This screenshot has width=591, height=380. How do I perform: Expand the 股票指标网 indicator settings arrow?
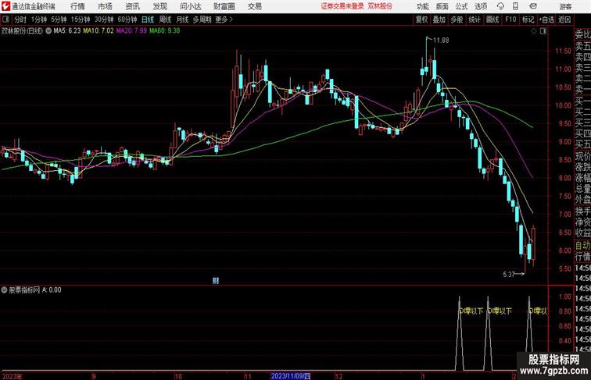tap(4, 290)
